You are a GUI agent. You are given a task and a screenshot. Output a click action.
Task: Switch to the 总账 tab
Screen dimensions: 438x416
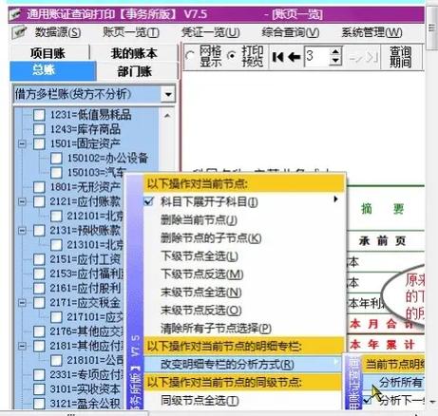tap(53, 70)
